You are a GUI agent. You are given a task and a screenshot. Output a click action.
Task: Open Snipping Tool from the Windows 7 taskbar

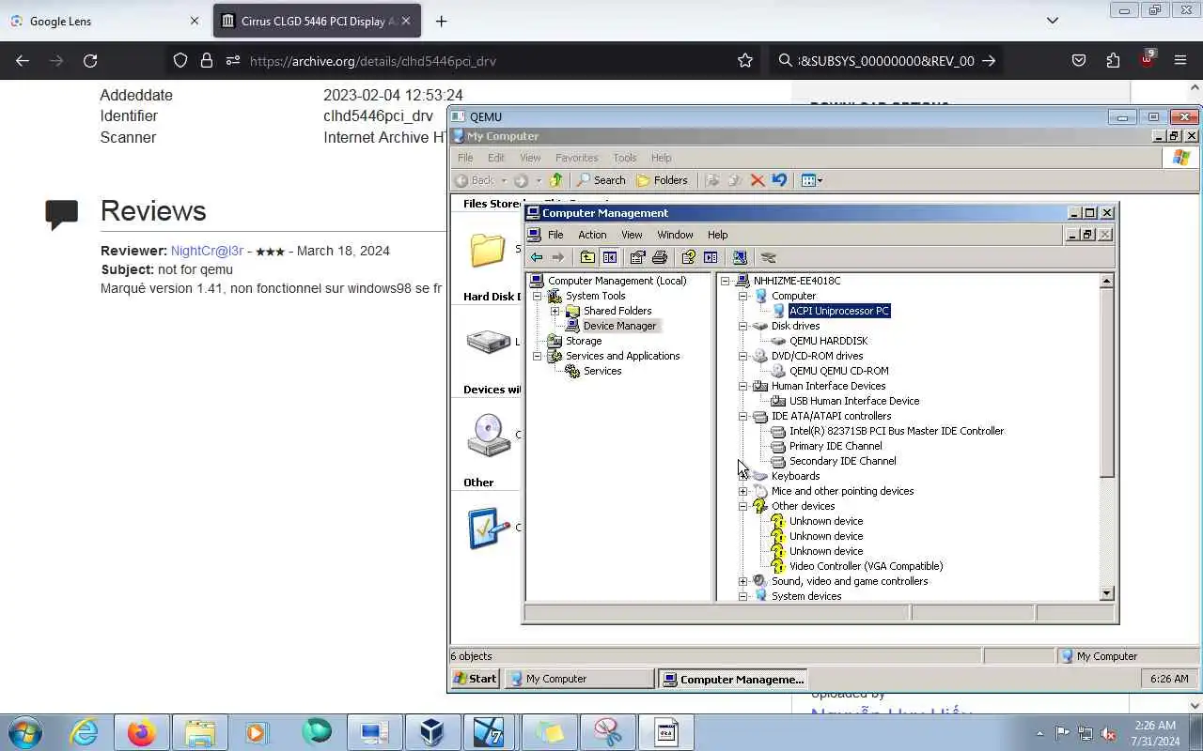point(608,732)
